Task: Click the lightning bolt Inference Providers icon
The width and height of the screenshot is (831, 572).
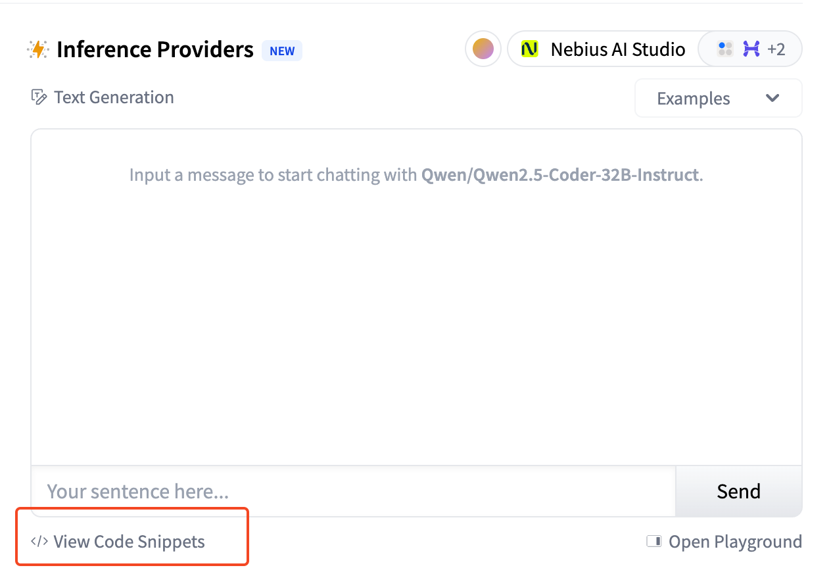Action: (38, 49)
